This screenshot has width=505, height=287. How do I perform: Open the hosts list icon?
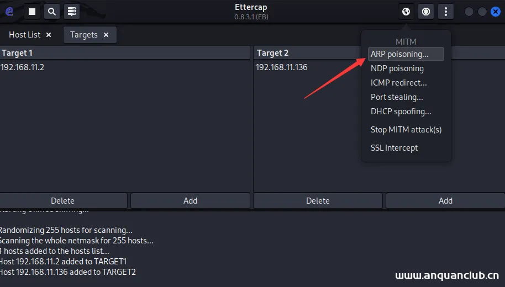(x=71, y=11)
